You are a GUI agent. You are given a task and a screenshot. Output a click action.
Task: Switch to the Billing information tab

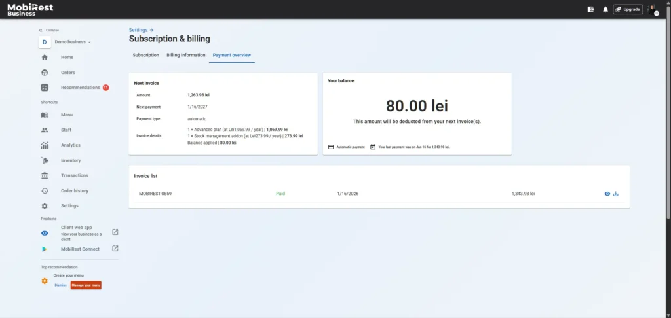pos(186,55)
